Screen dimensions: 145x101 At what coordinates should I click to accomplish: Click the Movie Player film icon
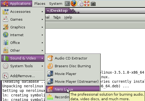[50, 74]
